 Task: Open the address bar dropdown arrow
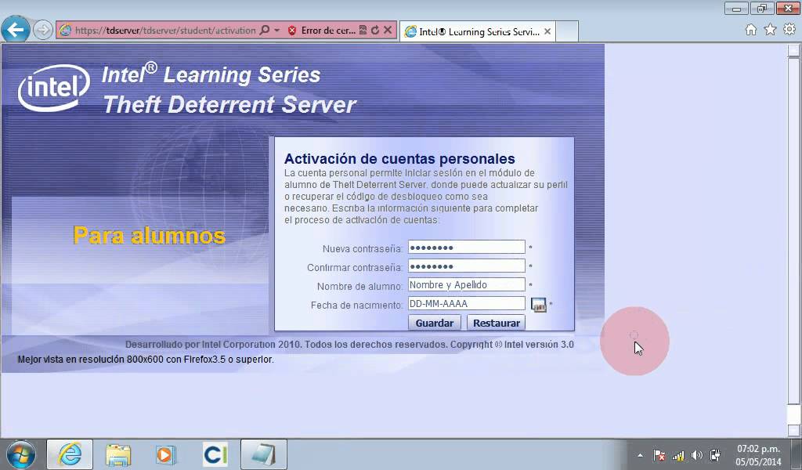[276, 31]
